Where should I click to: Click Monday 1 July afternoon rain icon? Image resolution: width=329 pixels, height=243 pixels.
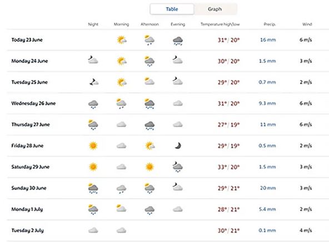(x=149, y=210)
